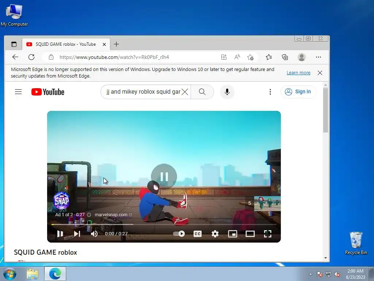Click the volume speaker tray icon

point(337,274)
